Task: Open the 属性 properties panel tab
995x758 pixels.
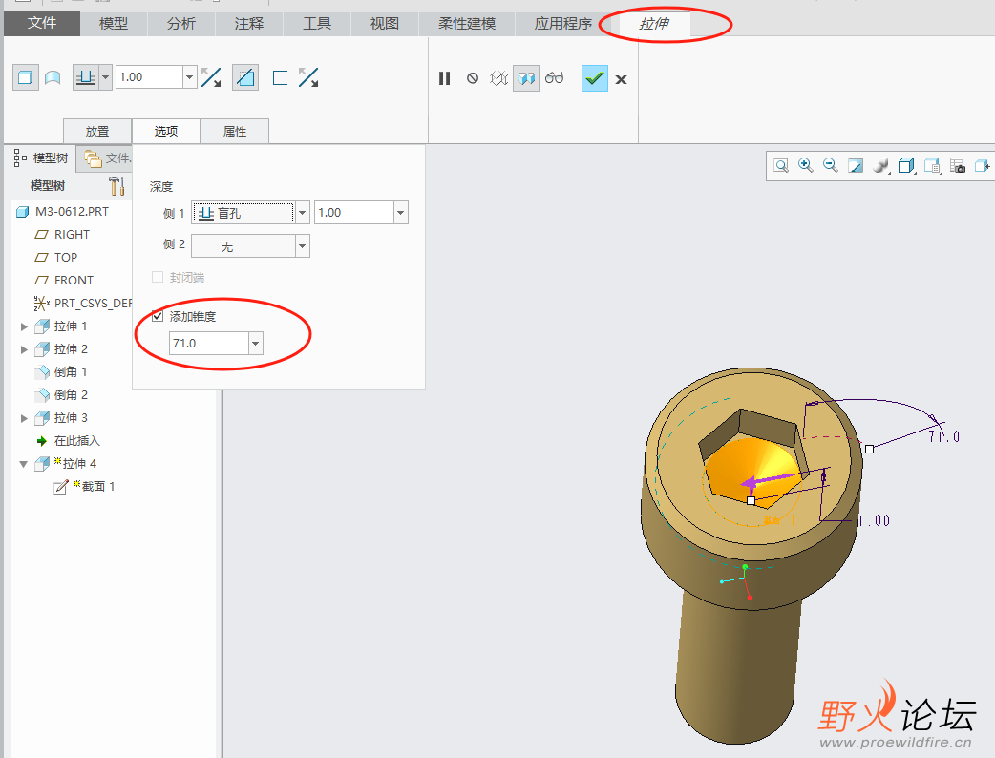Action: (x=235, y=132)
